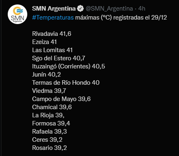The image size is (179, 156).
Task: Click the Campo de Mayo 39,6 line
Action: (61, 99)
